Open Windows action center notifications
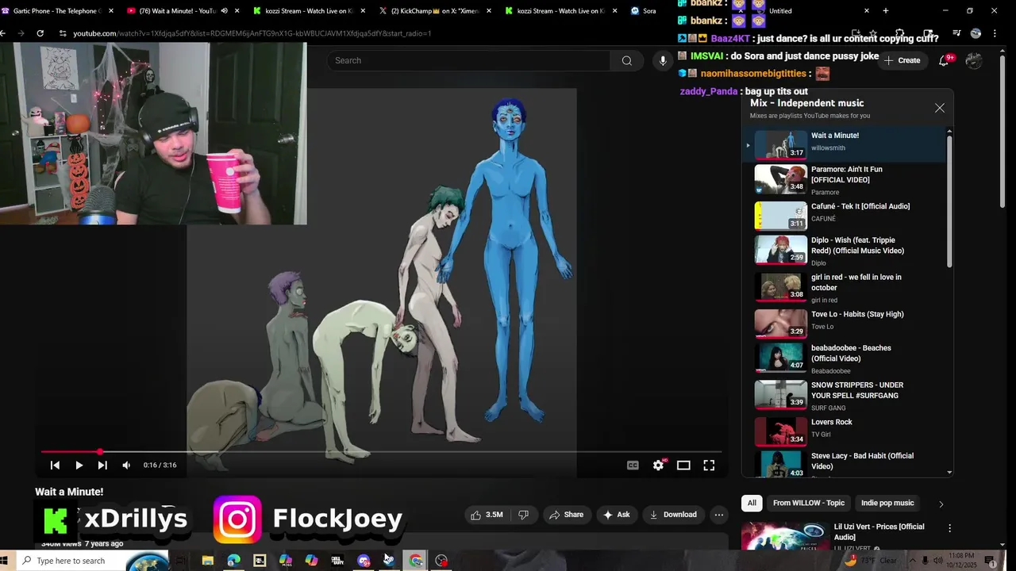 pos(990,561)
